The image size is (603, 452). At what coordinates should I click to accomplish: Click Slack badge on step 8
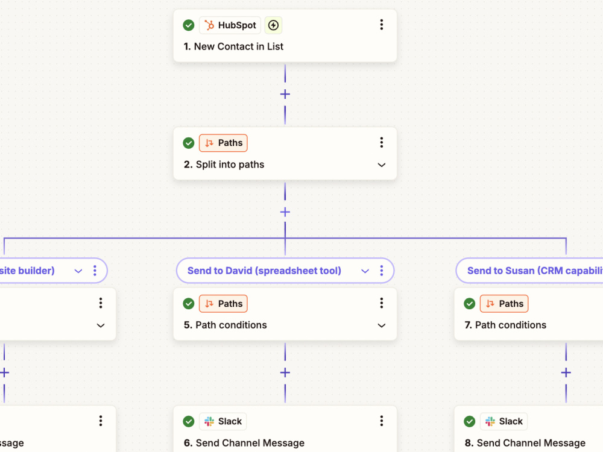(x=504, y=421)
